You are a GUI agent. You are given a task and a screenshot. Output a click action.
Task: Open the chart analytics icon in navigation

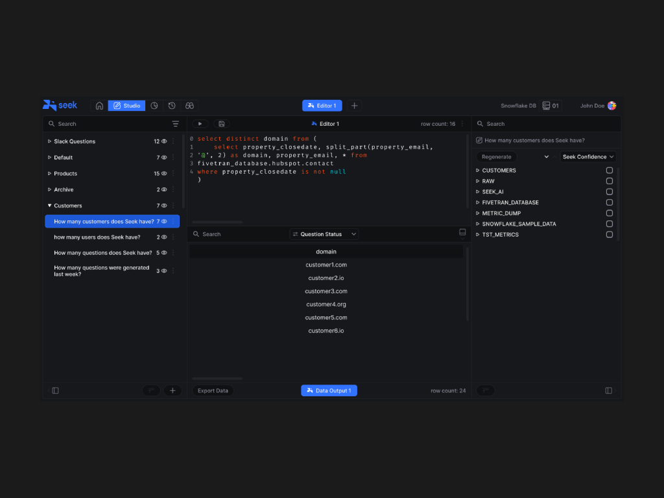(x=154, y=106)
